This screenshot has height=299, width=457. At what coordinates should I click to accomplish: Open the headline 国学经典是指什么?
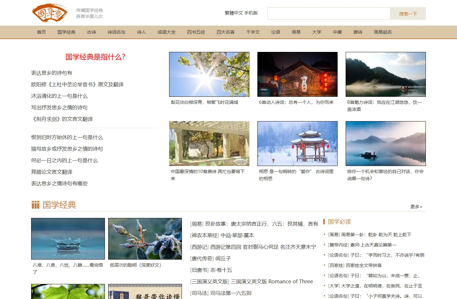pos(95,57)
